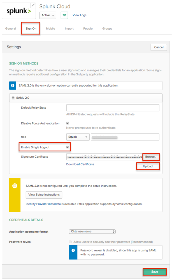Image resolution: width=172 pixels, height=280 pixels.
Task: Open the People tab
Action: click(88, 29)
